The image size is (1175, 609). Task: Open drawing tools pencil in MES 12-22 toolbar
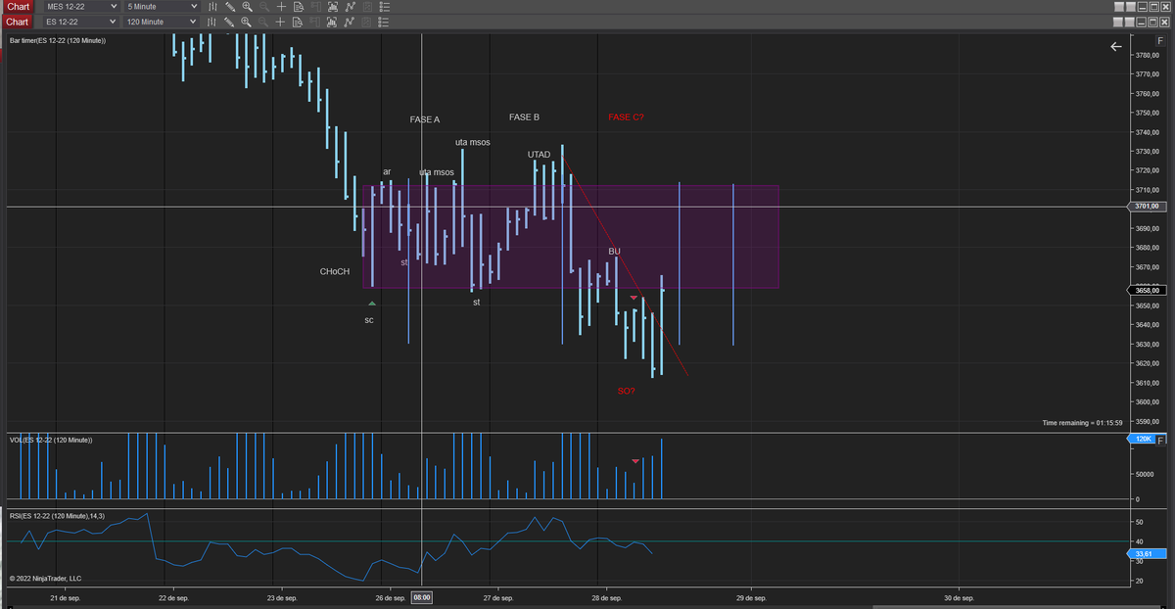coord(230,7)
